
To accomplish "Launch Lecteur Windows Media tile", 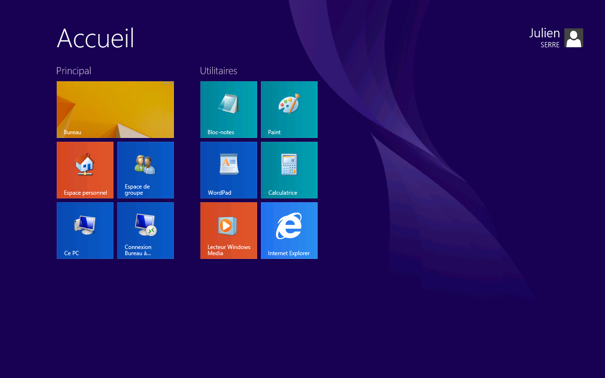I will tap(229, 231).
